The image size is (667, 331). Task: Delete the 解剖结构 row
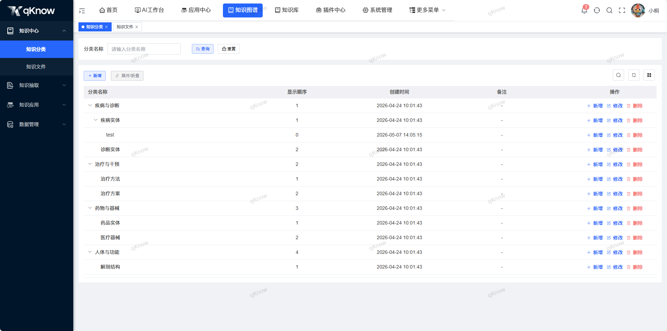pyautogui.click(x=635, y=267)
